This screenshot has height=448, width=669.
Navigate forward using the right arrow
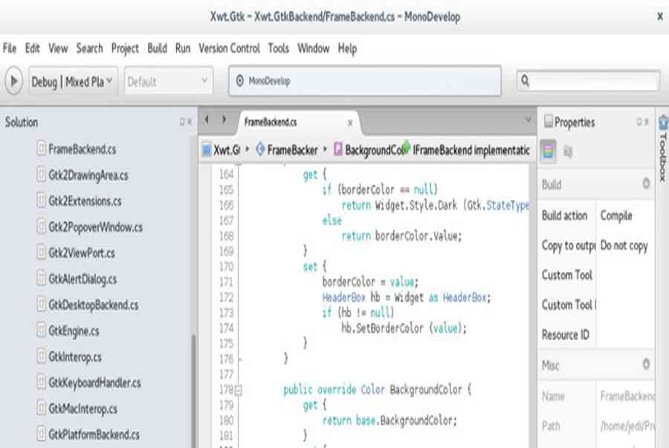224,120
